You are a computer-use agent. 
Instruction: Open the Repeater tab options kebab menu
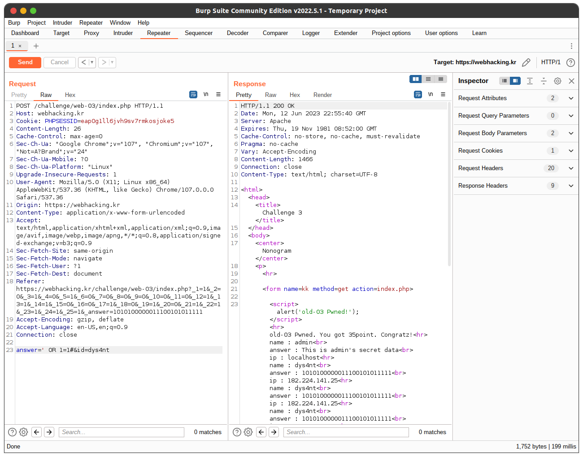[x=571, y=46]
